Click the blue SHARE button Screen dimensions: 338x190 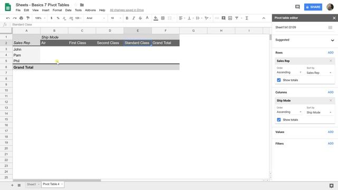pyautogui.click(x=313, y=7)
